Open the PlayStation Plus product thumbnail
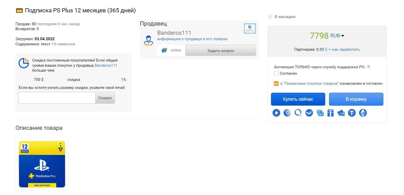The width and height of the screenshot is (404, 195). click(42, 164)
